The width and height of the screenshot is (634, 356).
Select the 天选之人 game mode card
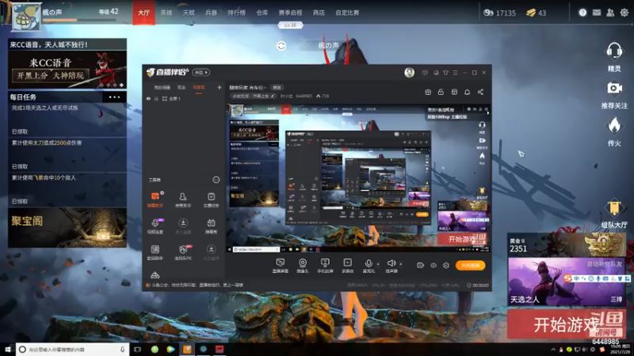pos(566,282)
